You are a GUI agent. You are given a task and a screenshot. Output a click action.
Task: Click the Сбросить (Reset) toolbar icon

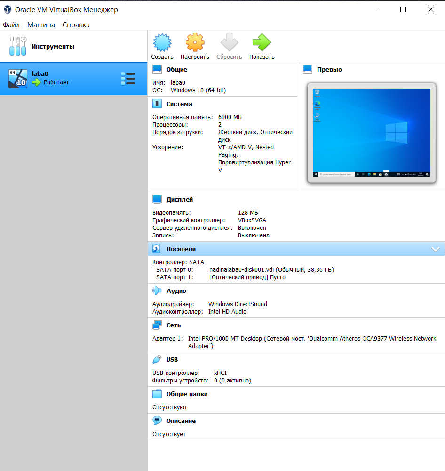[x=229, y=42]
